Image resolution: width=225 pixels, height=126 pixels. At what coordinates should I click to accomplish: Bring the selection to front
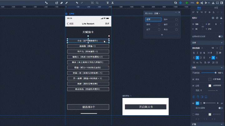tap(107, 3)
